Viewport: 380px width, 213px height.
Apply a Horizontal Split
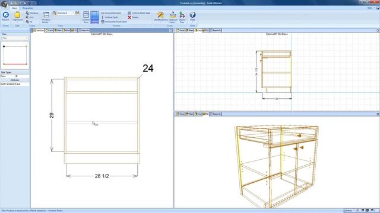(111, 13)
